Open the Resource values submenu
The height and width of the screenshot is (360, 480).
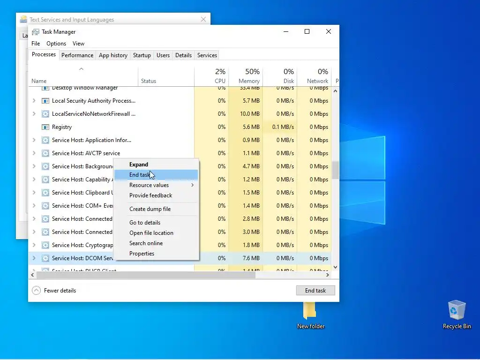156,185
